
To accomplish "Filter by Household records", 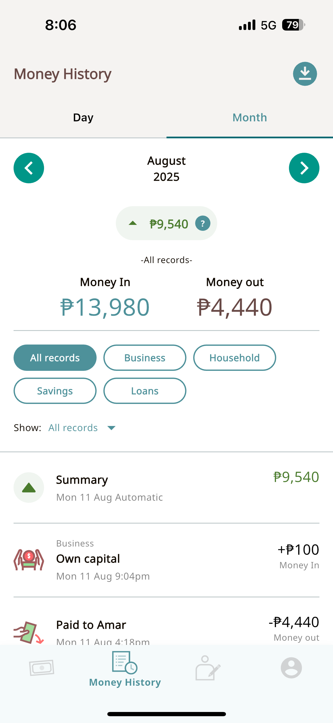I will pos(234,358).
